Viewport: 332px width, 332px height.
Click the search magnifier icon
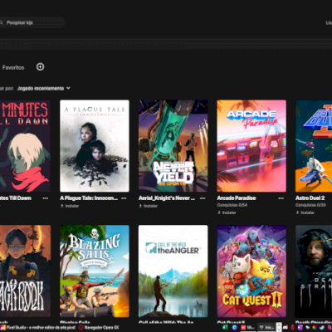[2, 22]
